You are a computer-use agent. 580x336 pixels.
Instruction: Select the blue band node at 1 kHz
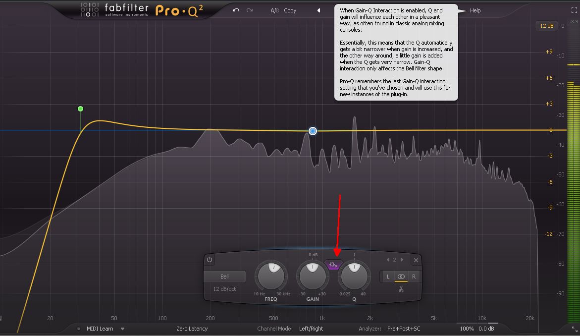pos(313,131)
